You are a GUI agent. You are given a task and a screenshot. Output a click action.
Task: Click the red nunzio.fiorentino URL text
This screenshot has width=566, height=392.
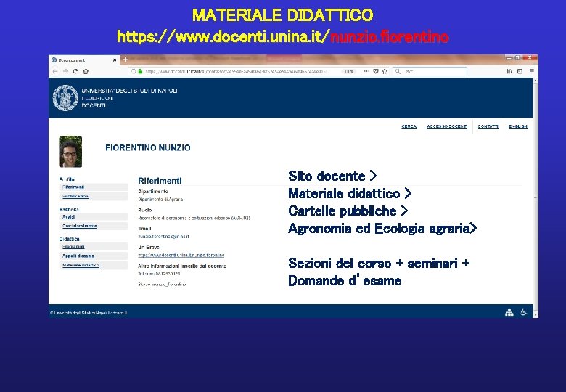click(x=390, y=37)
